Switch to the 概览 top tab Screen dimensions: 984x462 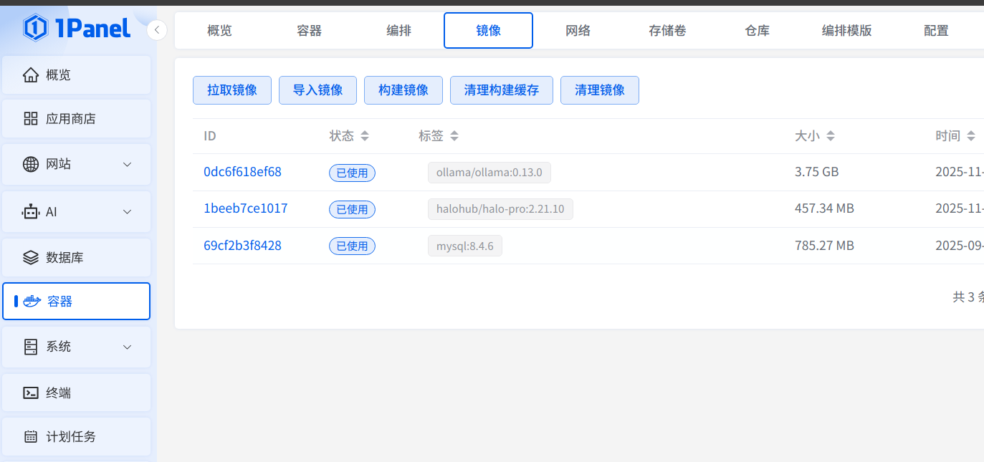pyautogui.click(x=219, y=30)
